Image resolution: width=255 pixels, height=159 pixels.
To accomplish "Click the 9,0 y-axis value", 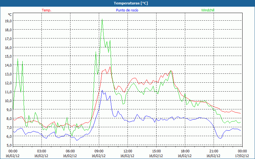I will point(9,109).
